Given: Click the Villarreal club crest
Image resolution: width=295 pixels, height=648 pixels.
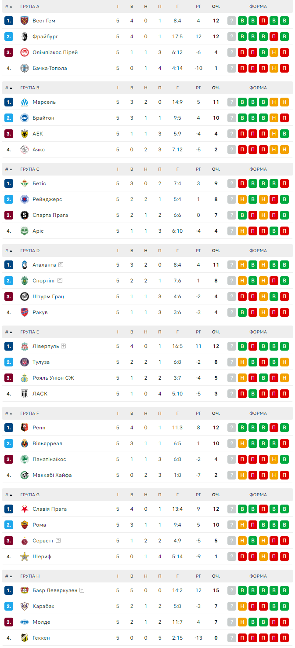Looking at the screenshot, I should 25,443.
